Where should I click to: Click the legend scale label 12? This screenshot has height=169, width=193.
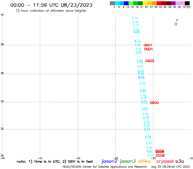(128, 7)
